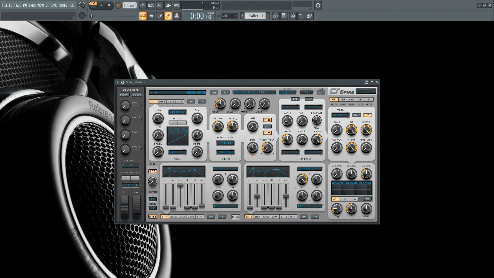Image resolution: width=494 pixels, height=278 pixels.
Task: Open the Piano roll icon
Action: (x=310, y=16)
